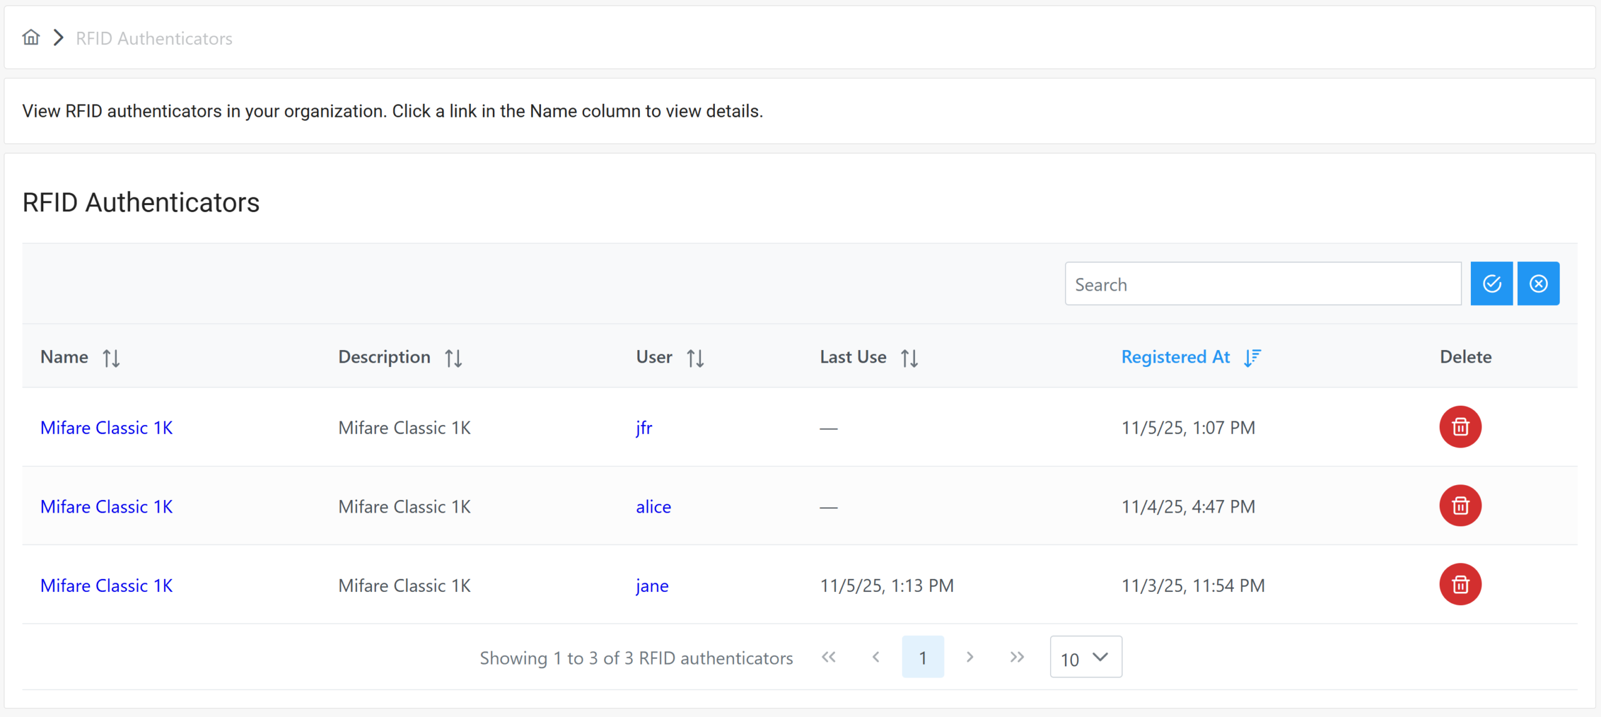
Task: Jump to first page double arrow
Action: click(829, 657)
